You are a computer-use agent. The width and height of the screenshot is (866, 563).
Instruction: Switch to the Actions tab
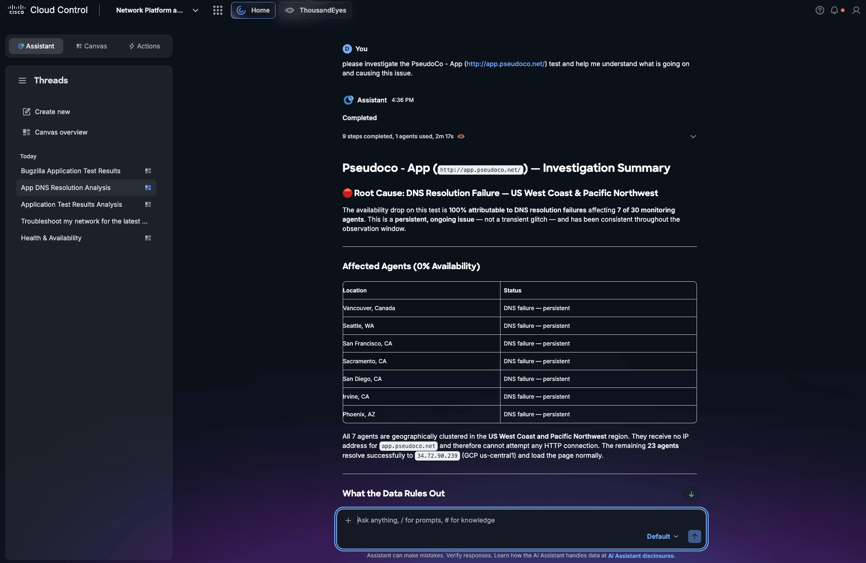[x=144, y=46]
